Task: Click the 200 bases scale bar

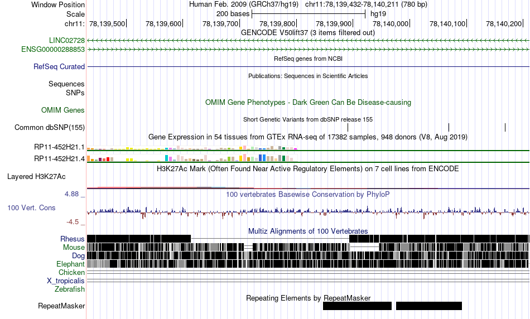Action: [309, 14]
